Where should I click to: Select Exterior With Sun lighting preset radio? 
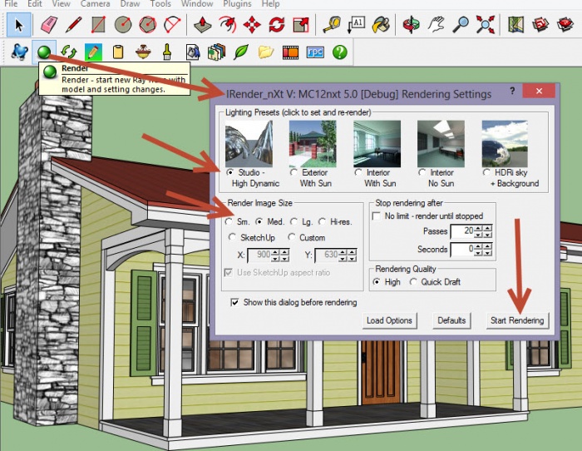(x=294, y=172)
